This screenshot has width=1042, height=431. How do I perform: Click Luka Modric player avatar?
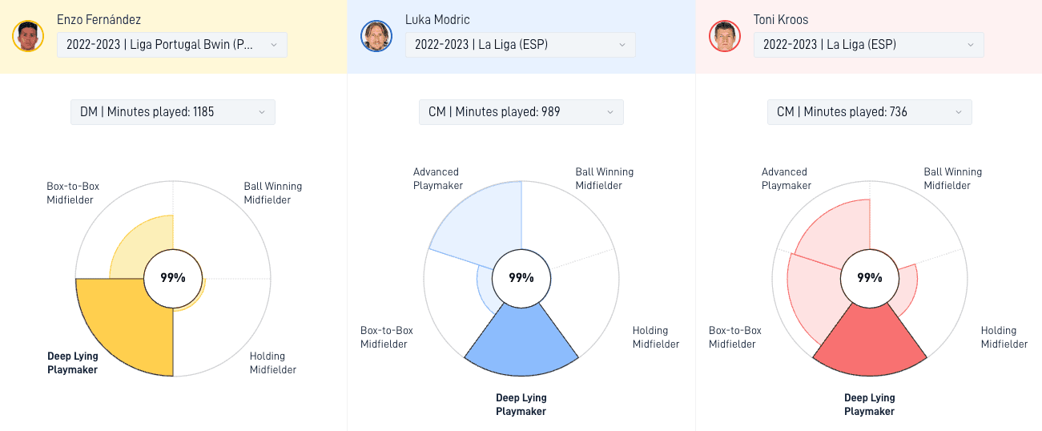coord(376,36)
